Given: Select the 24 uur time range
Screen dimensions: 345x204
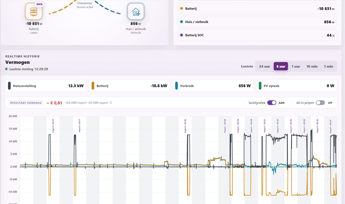Looking at the screenshot, I should coord(264,67).
